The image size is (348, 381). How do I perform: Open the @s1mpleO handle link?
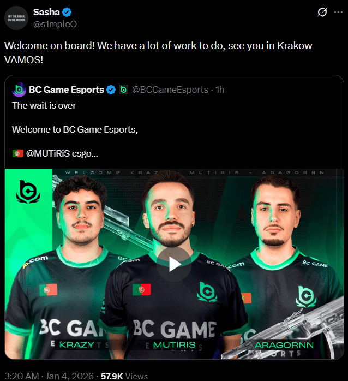point(55,25)
